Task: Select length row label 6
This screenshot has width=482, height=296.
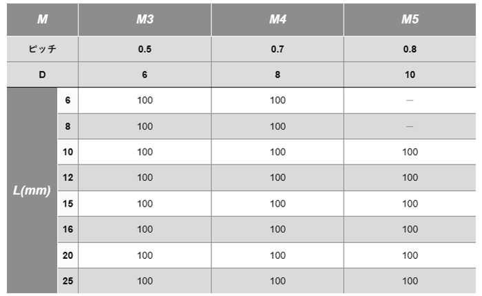Action: tap(68, 101)
